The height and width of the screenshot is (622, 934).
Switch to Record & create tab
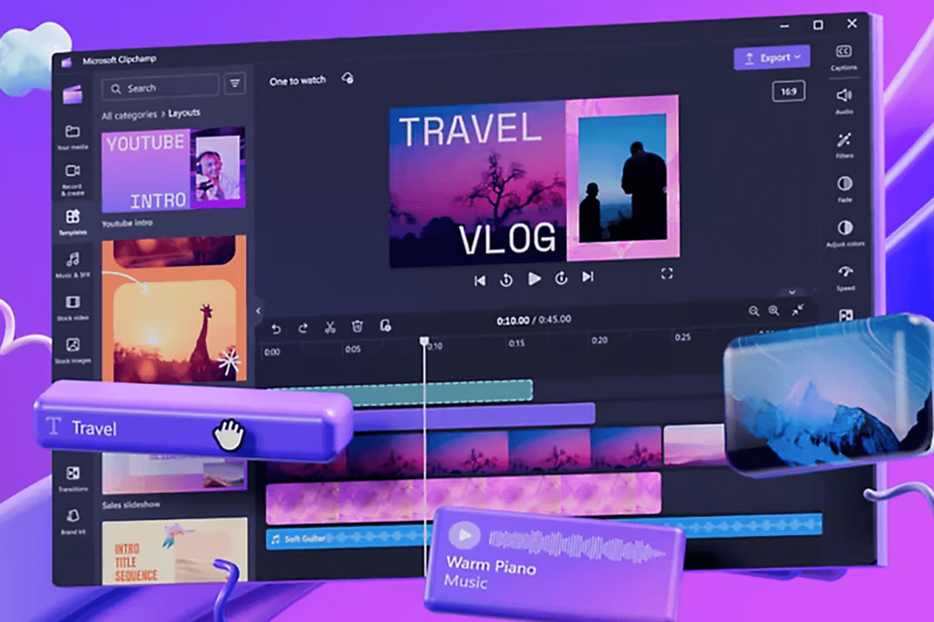tap(72, 172)
